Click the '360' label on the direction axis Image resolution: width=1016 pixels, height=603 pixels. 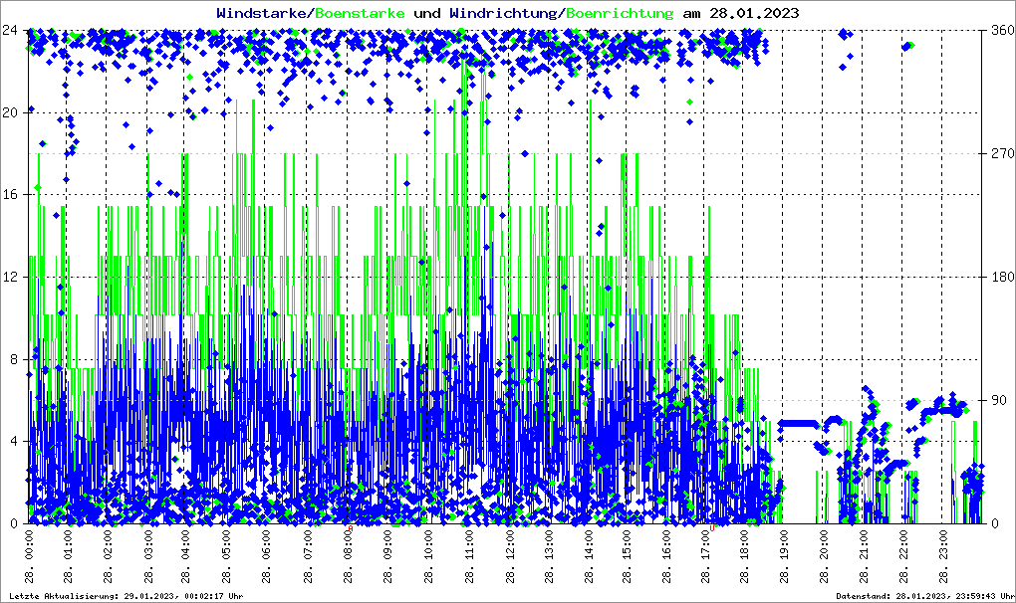(1002, 30)
